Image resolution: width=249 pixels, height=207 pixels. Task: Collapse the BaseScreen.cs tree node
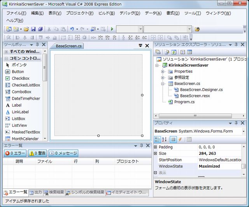163,84
